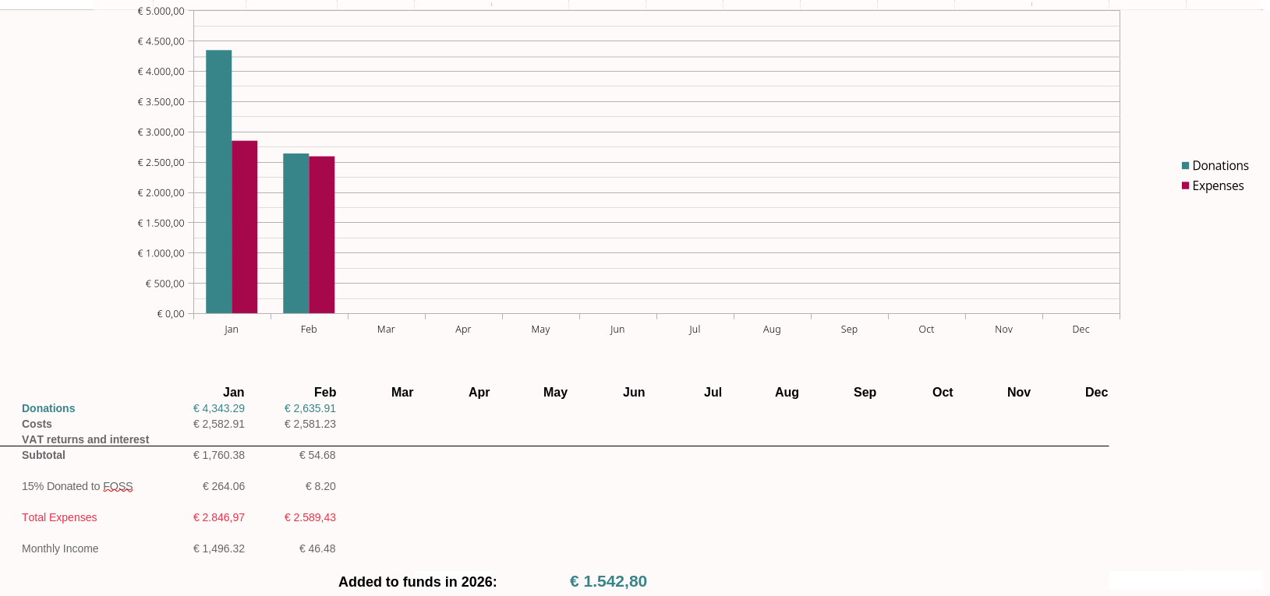Select the February Expenses bar

click(x=321, y=235)
